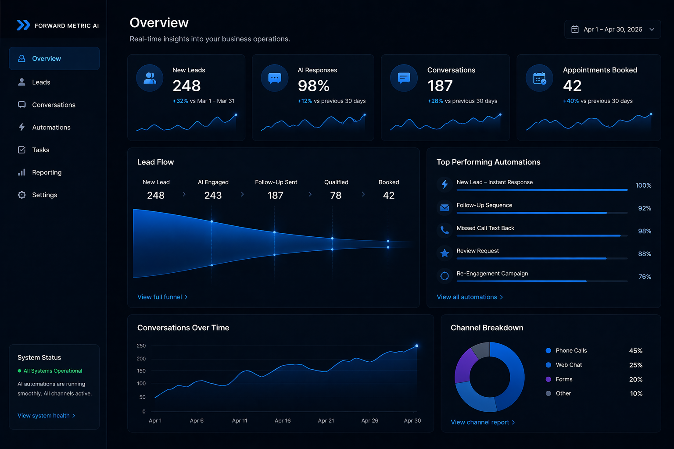The image size is (674, 449).
Task: Click the Forward Metric AI logo
Action: coord(57,25)
